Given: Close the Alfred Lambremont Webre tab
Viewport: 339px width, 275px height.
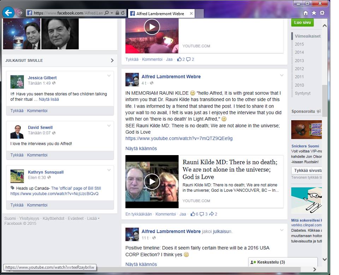Looking at the screenshot, I should [x=191, y=13].
